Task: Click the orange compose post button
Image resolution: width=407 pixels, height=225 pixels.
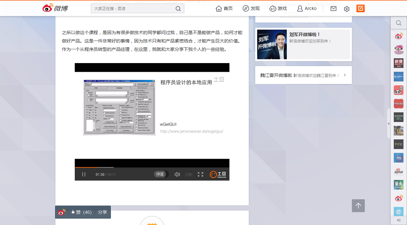Action: [361, 8]
